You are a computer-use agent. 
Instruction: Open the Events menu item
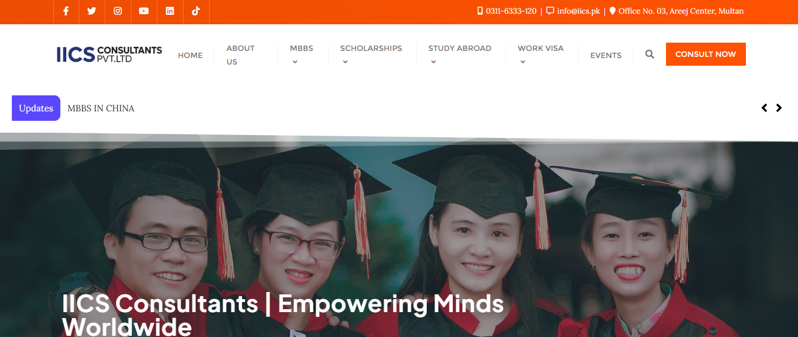click(x=606, y=55)
